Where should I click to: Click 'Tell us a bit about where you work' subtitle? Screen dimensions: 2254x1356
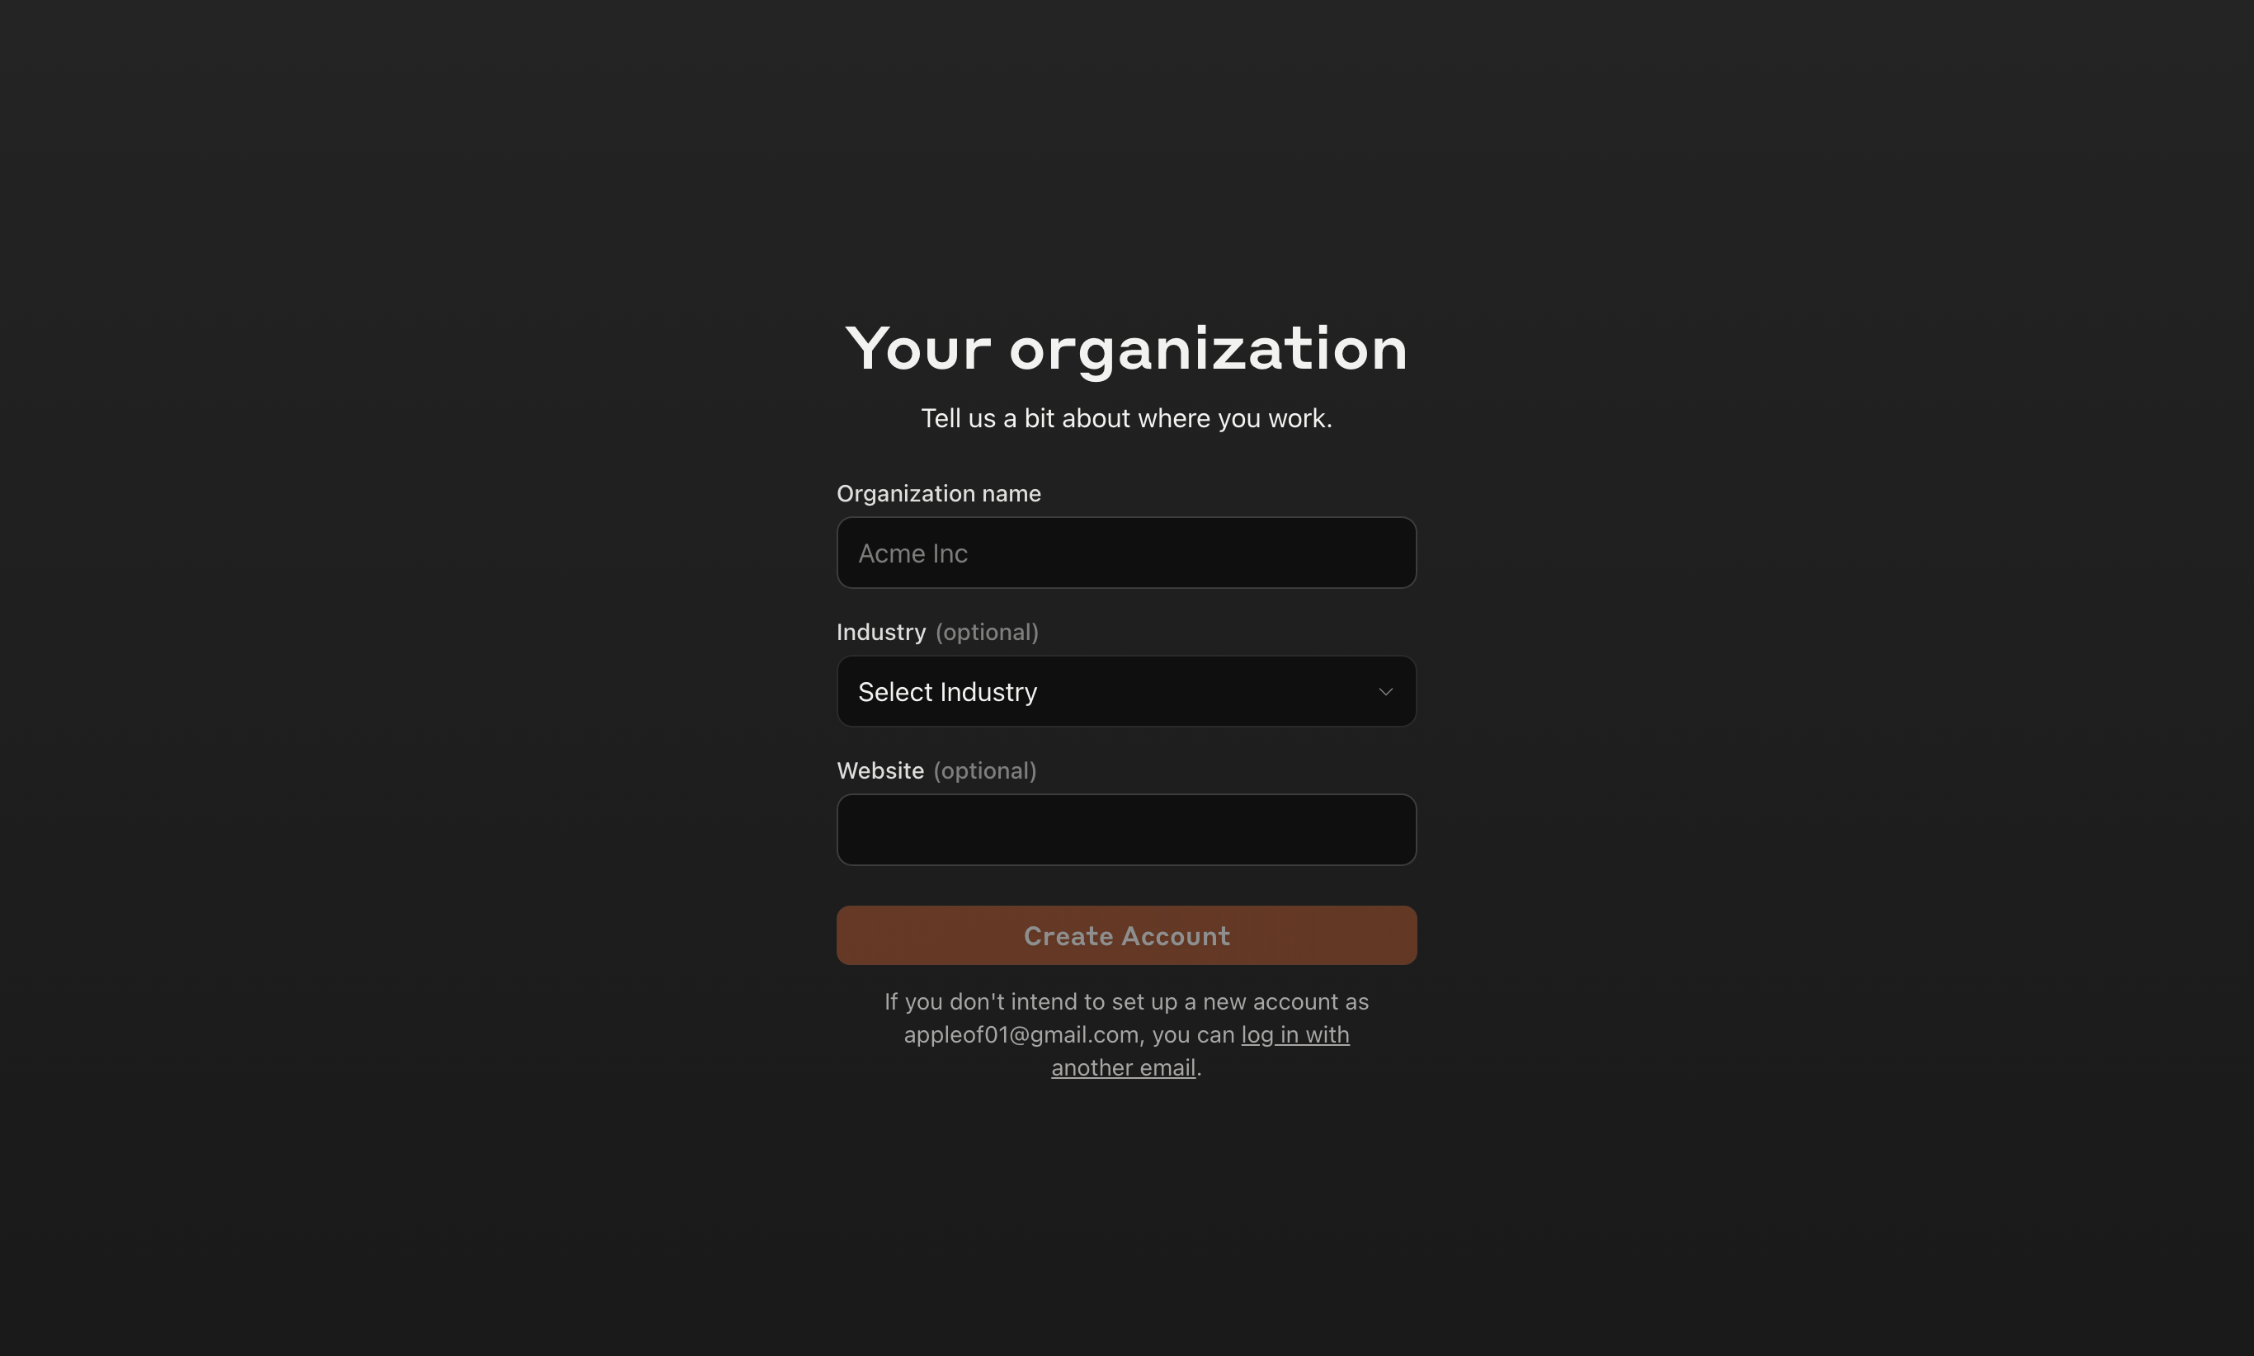coord(1125,418)
